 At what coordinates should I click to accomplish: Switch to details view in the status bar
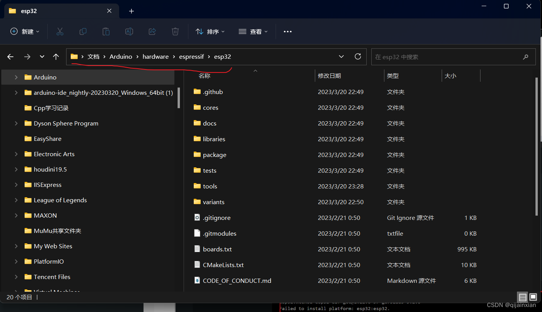point(522,297)
